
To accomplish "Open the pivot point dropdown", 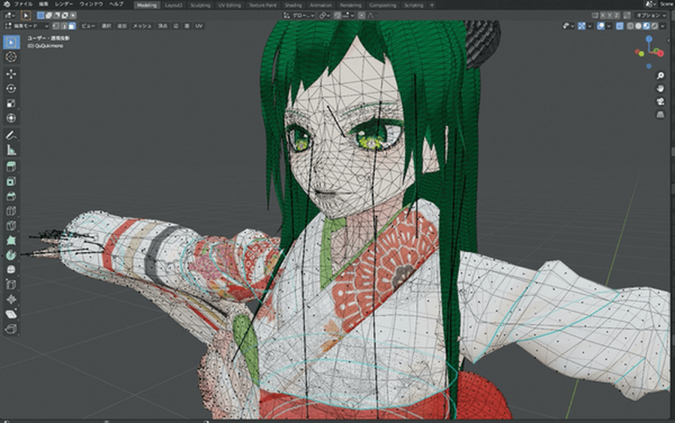I will 324,15.
